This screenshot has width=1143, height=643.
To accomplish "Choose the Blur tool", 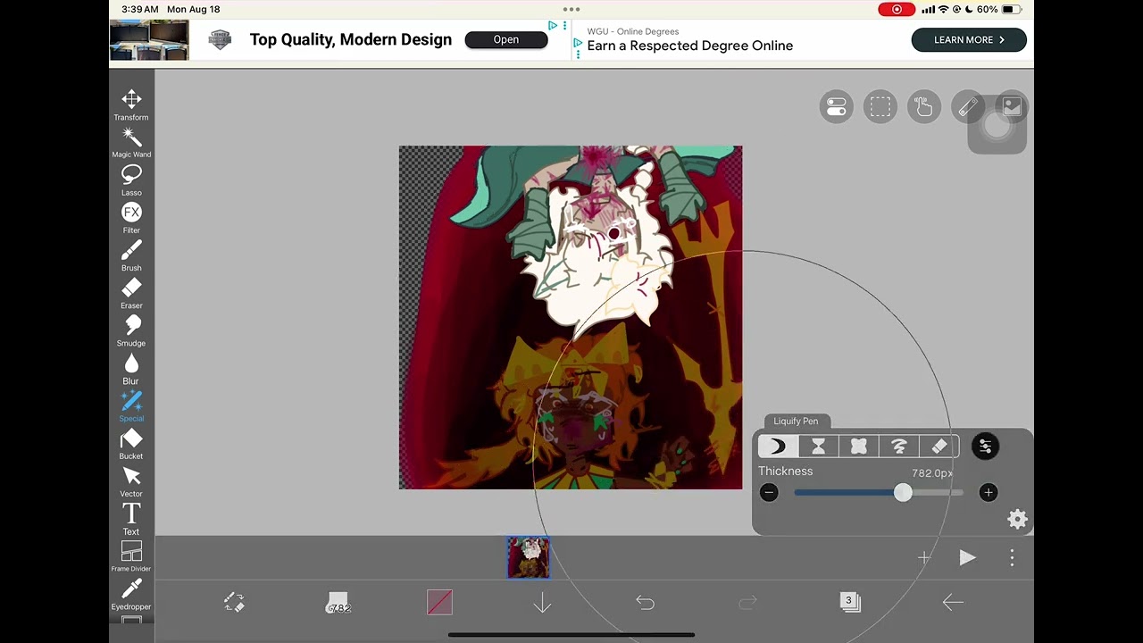I will 131,368.
